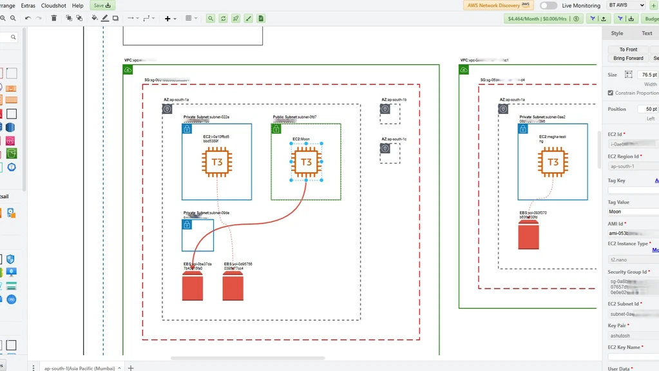Image resolution: width=659 pixels, height=371 pixels.
Task: Select the EC2 megha-testing T3 instance
Action: [553, 162]
